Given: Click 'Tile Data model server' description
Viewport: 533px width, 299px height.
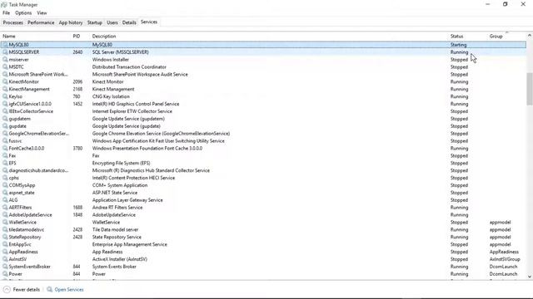Looking at the screenshot, I should coord(115,229).
